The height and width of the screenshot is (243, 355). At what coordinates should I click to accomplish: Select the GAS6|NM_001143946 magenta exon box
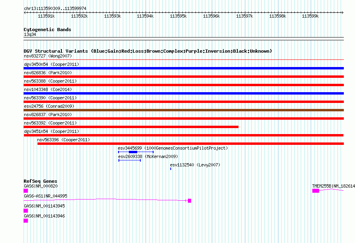coord(26,221)
